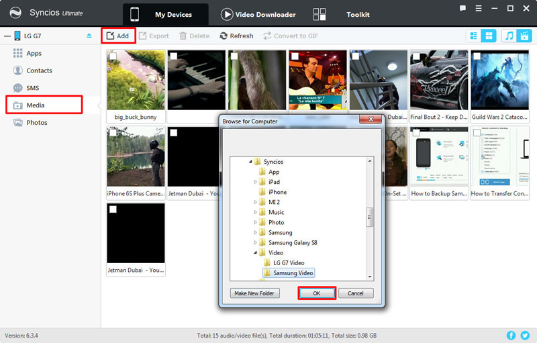Click the Toolkit grid icon

pos(320,14)
